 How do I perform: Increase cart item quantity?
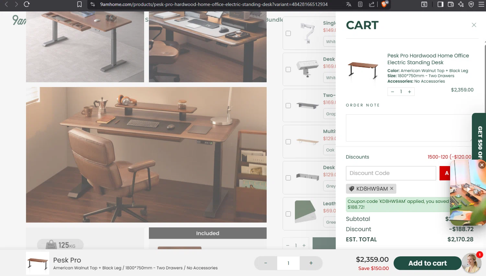[x=410, y=92]
